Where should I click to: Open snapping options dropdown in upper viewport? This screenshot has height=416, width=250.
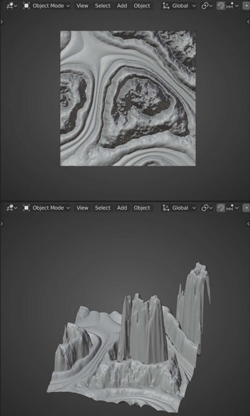point(232,5)
